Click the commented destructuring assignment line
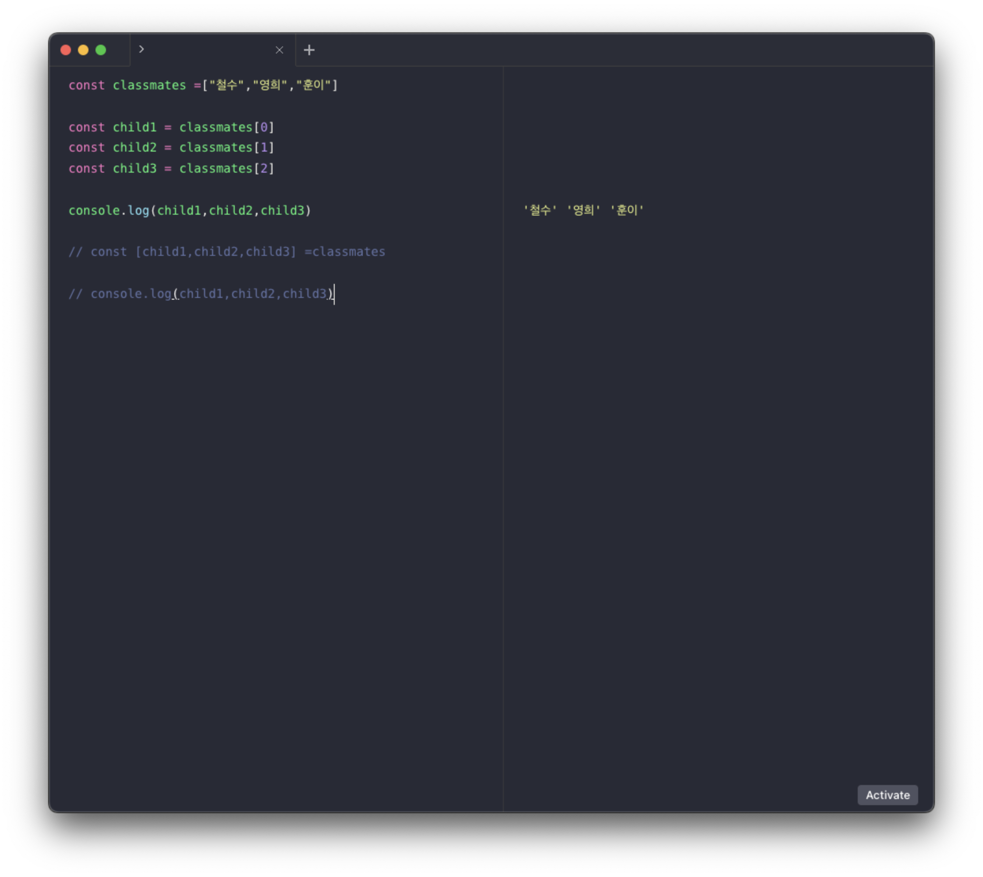Screen dimensions: 983x877 [226, 252]
